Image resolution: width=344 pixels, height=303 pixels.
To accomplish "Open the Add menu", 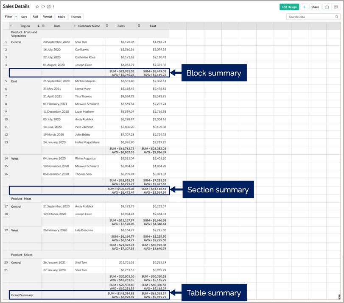I will tap(35, 17).
